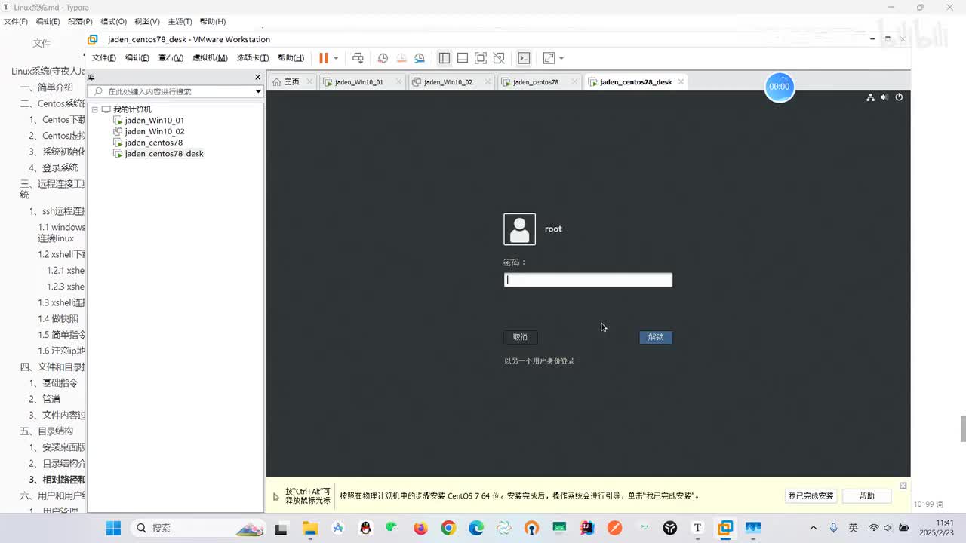This screenshot has height=543, width=966.
Task: Open the power options dropdown next to pause
Action: point(336,58)
